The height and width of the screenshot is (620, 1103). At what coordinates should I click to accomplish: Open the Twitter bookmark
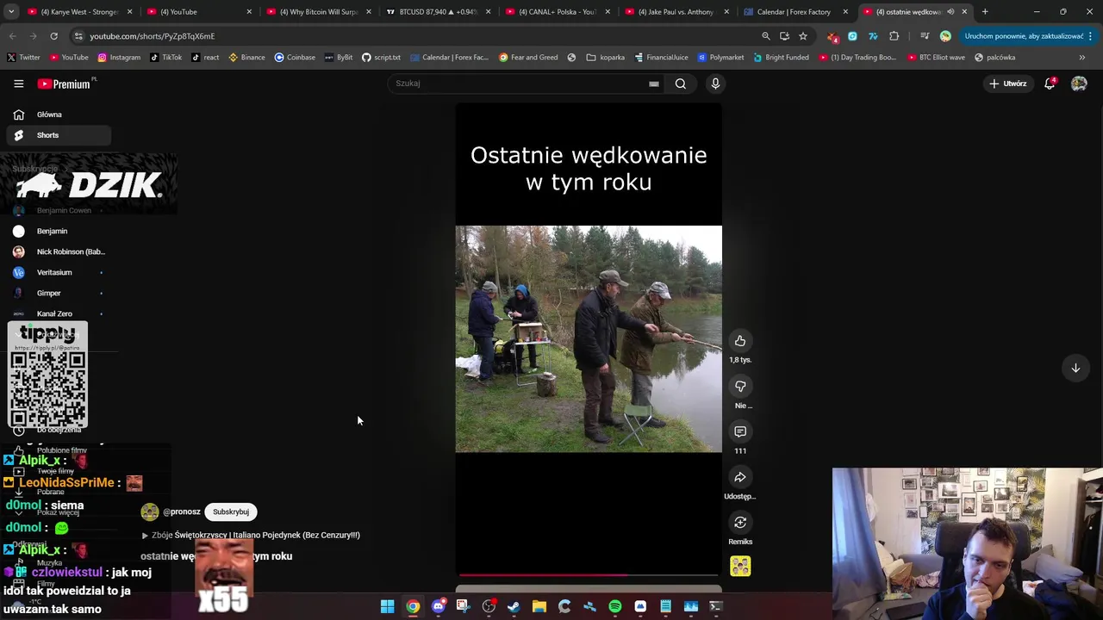click(23, 58)
